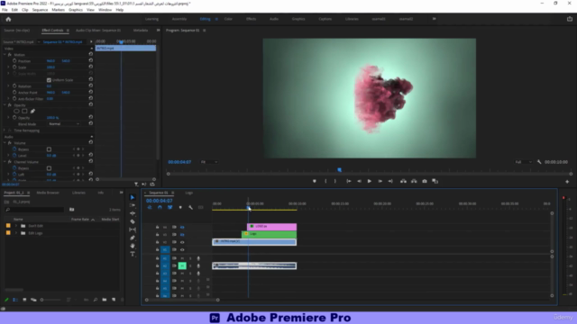The height and width of the screenshot is (324, 577).
Task: Toggle Linked Selection in timeline
Action: point(170,208)
